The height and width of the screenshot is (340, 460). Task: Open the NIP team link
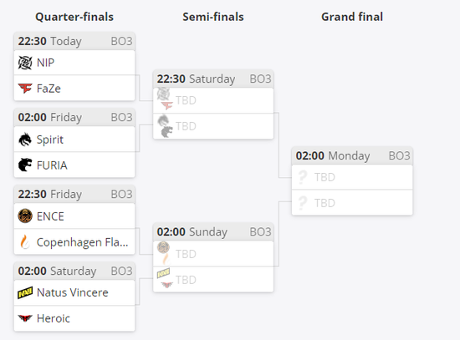(45, 63)
